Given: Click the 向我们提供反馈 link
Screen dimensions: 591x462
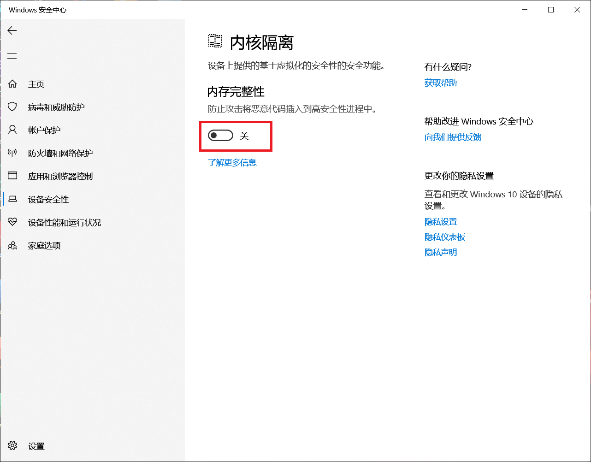Looking at the screenshot, I should pyautogui.click(x=453, y=137).
